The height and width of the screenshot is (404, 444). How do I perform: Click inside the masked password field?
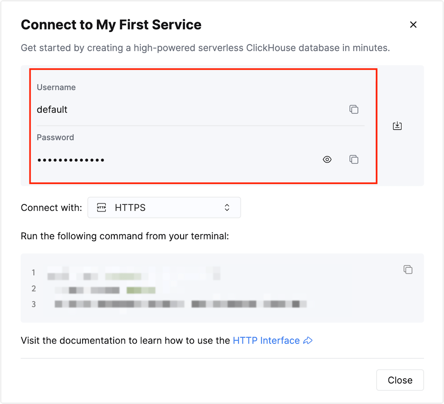[x=121, y=159]
